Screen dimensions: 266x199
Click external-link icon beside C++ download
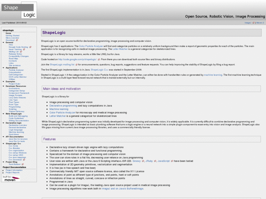click(24, 160)
